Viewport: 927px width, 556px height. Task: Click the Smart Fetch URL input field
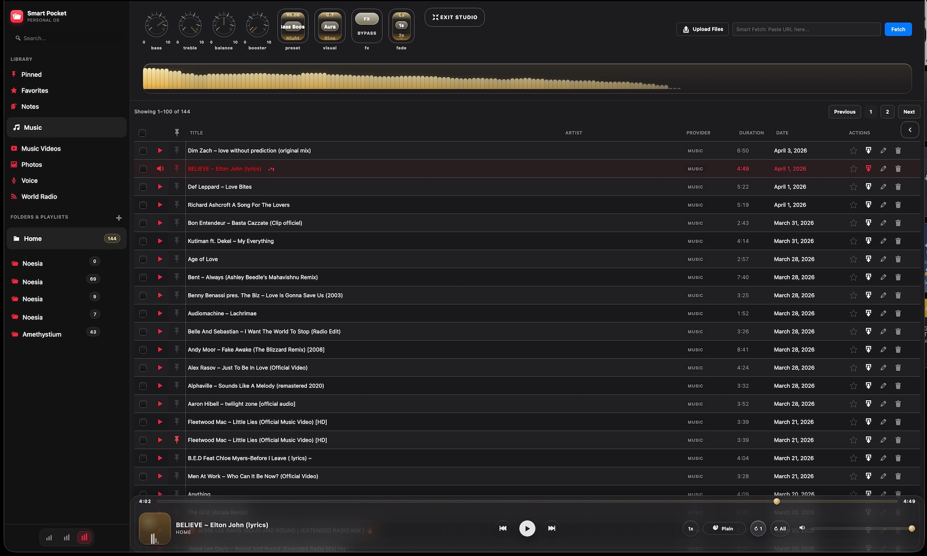tap(806, 29)
